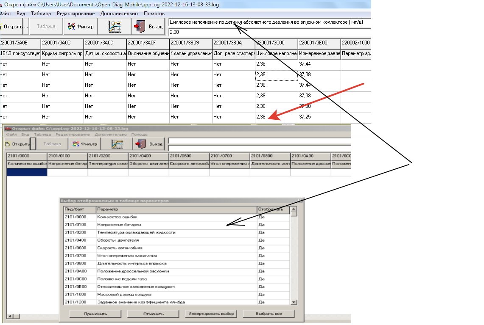Select the Напряжение батареи row in the dialog
Screen dimensions: 484x325
pyautogui.click(x=176, y=225)
